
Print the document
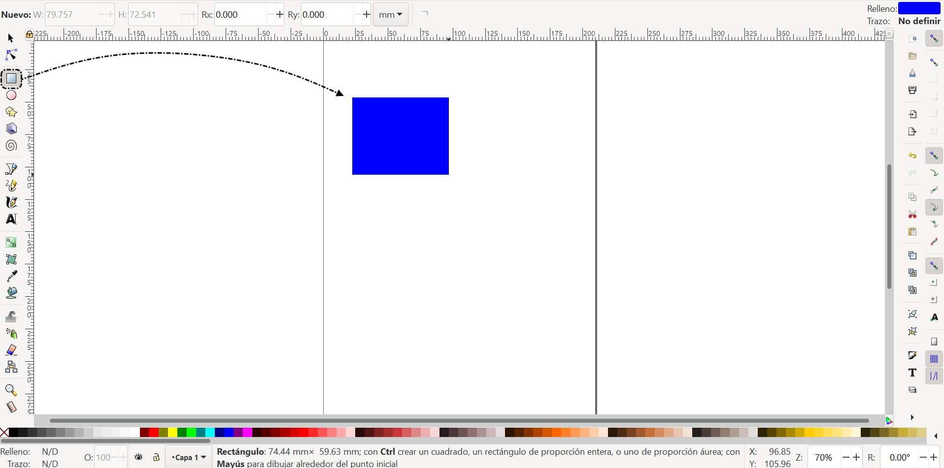pos(912,90)
